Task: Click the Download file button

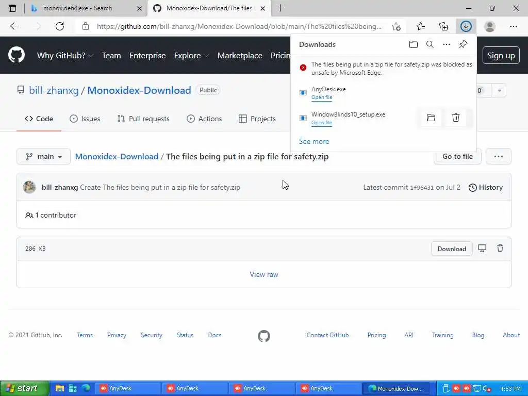Action: click(x=452, y=249)
